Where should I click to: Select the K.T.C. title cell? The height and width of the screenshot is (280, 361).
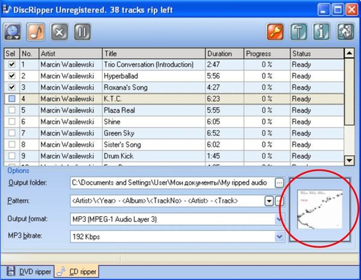[x=154, y=99]
